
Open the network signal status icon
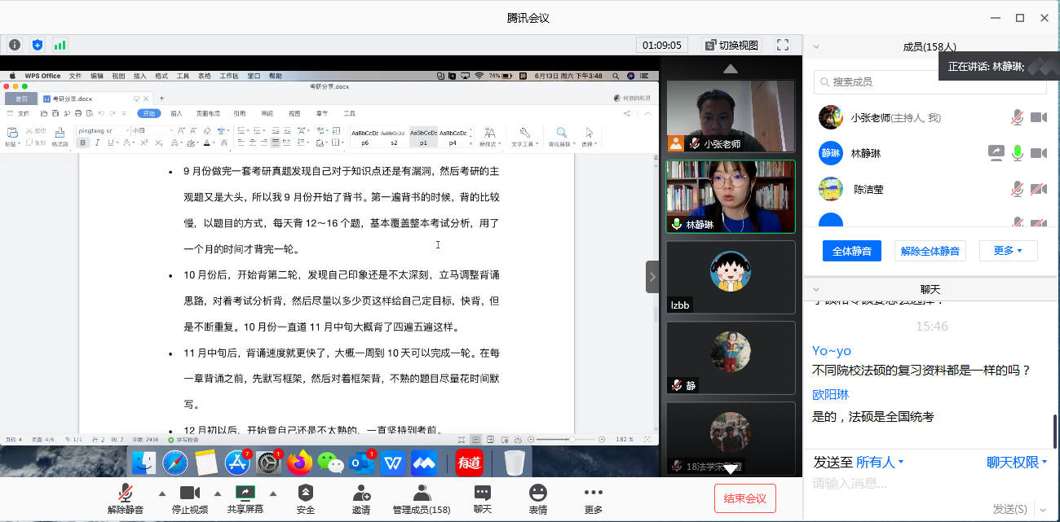click(x=60, y=45)
